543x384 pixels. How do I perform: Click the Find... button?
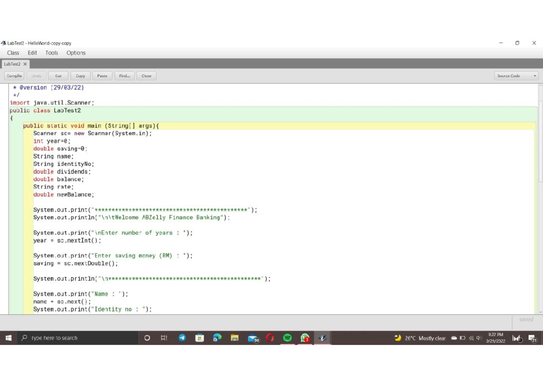(x=124, y=76)
